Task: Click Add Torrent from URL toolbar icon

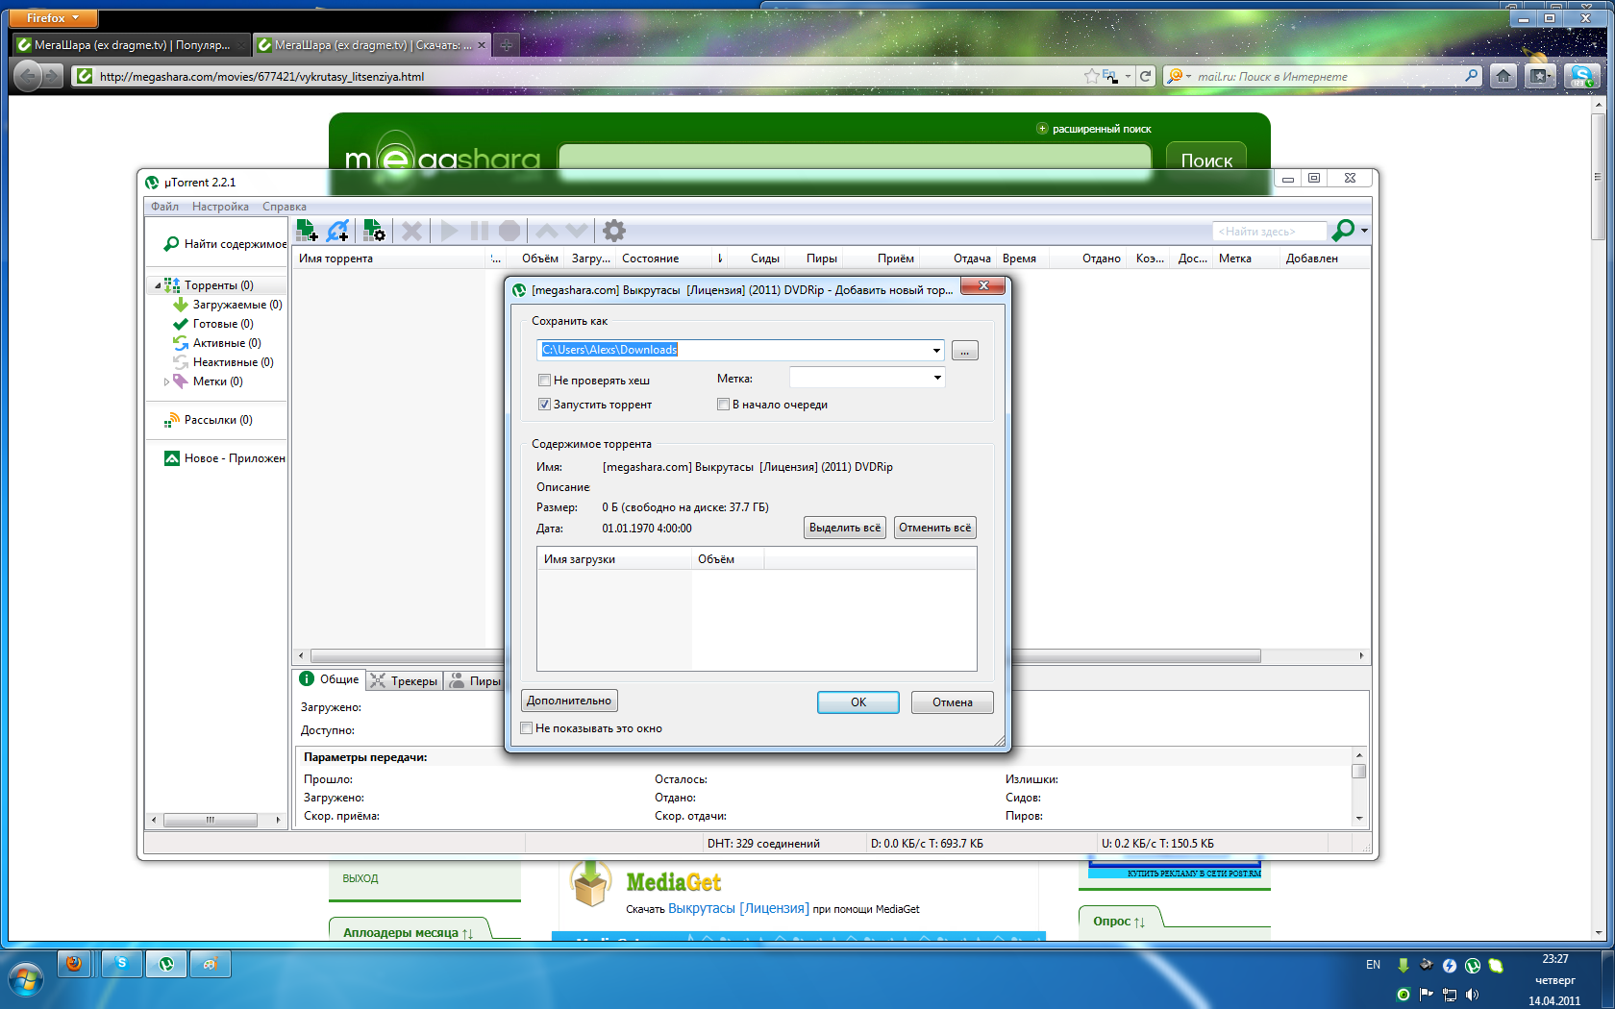Action: pos(338,231)
